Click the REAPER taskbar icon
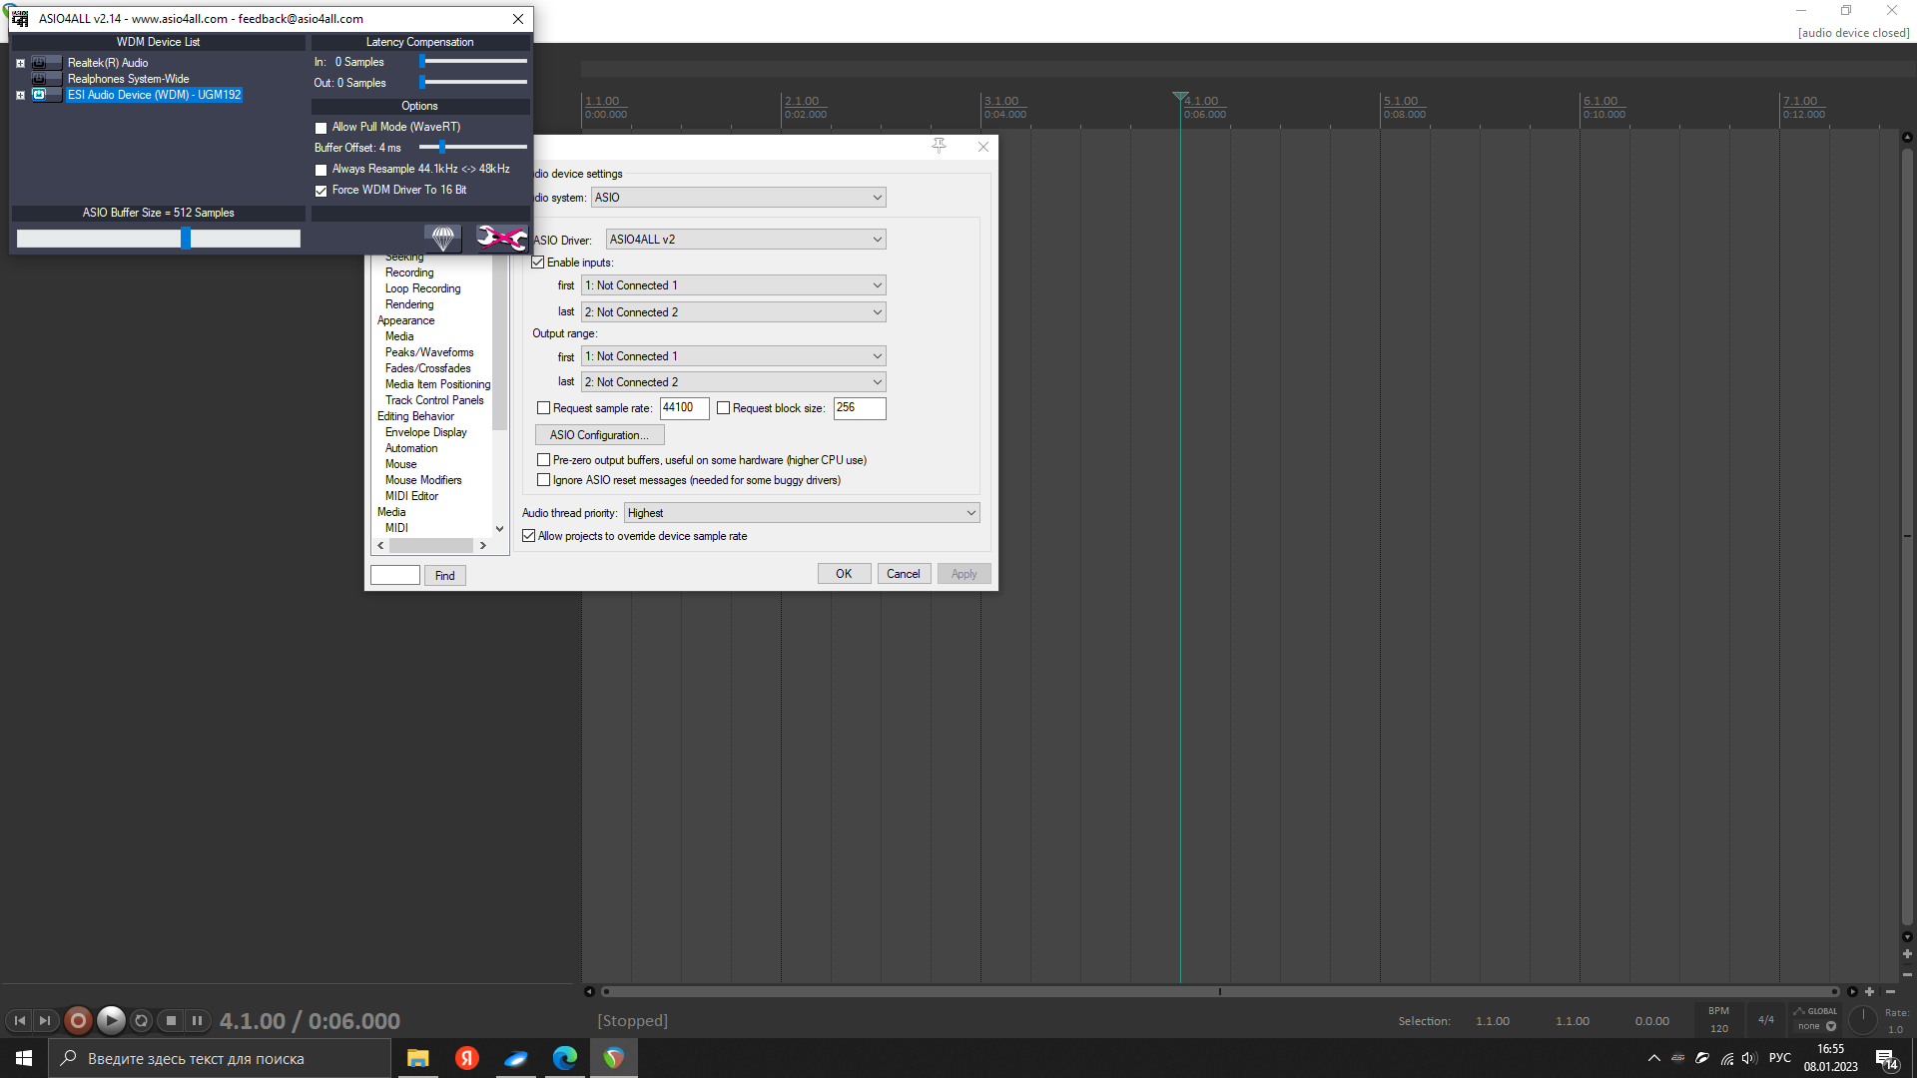This screenshot has width=1917, height=1078. coord(614,1058)
